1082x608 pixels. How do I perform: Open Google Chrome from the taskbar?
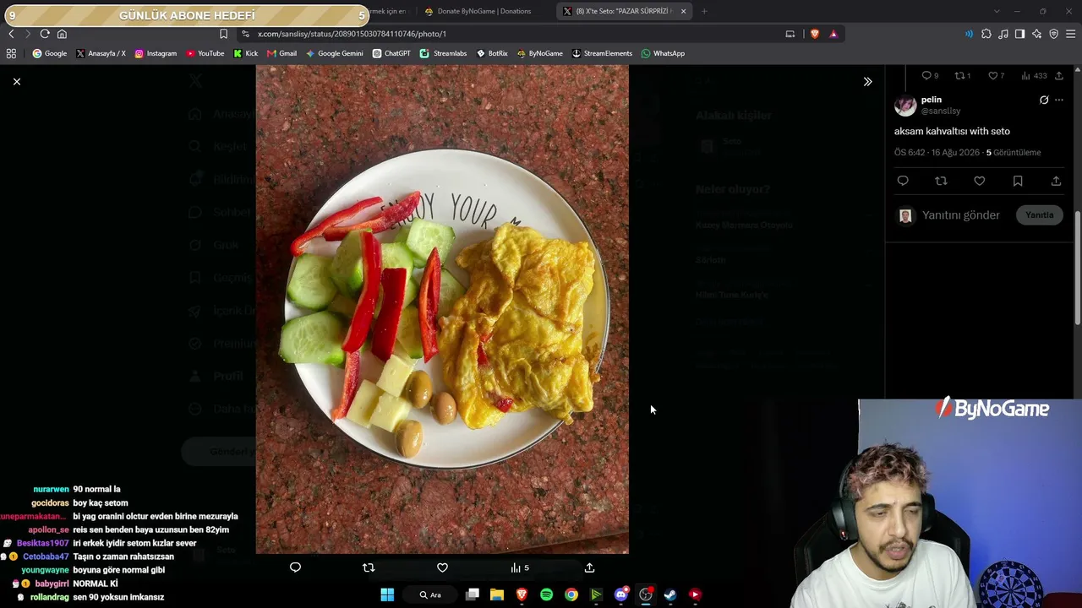[x=571, y=594]
